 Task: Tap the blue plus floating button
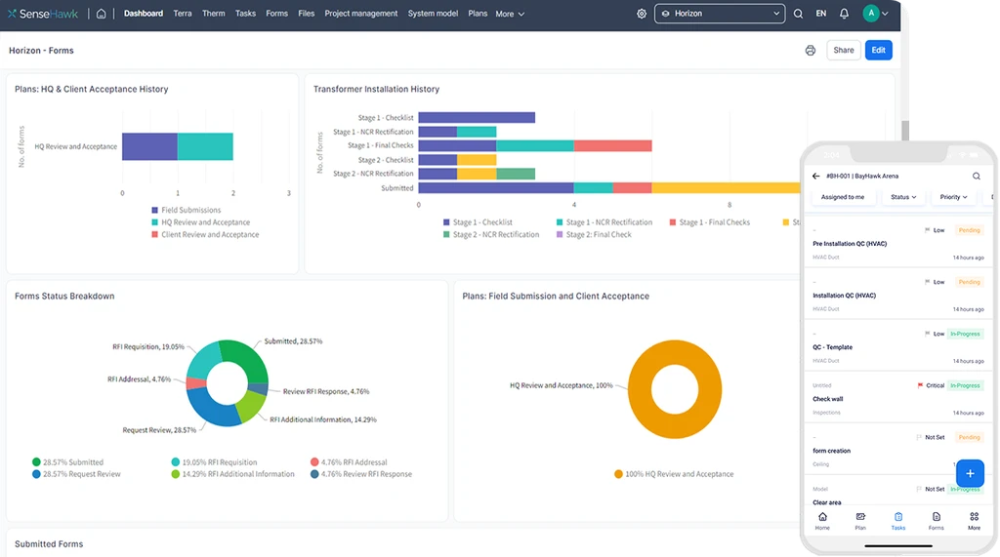969,473
